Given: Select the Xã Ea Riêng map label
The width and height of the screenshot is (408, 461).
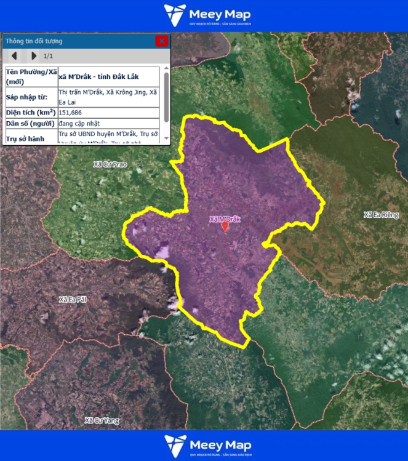Looking at the screenshot, I should (381, 215).
